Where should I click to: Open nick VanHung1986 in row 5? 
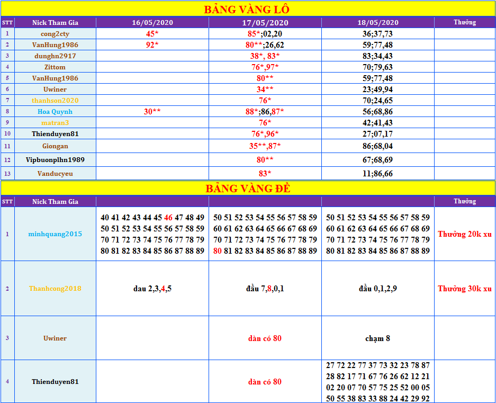55,78
